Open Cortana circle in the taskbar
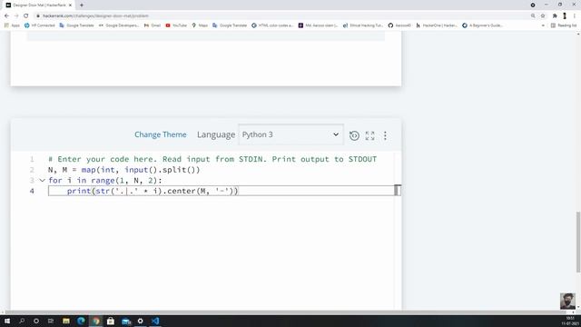 coord(36,321)
